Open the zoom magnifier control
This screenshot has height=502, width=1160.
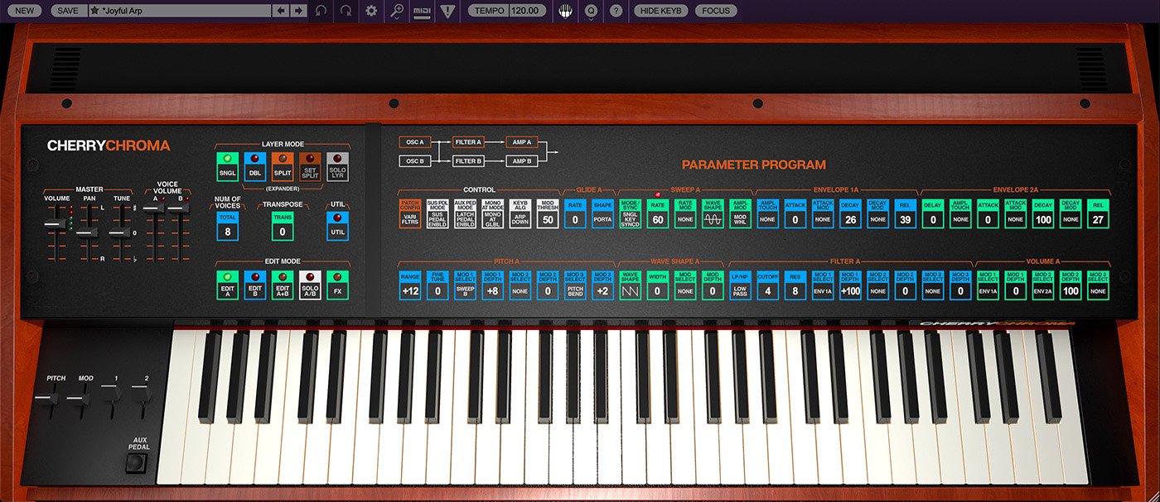(x=395, y=11)
